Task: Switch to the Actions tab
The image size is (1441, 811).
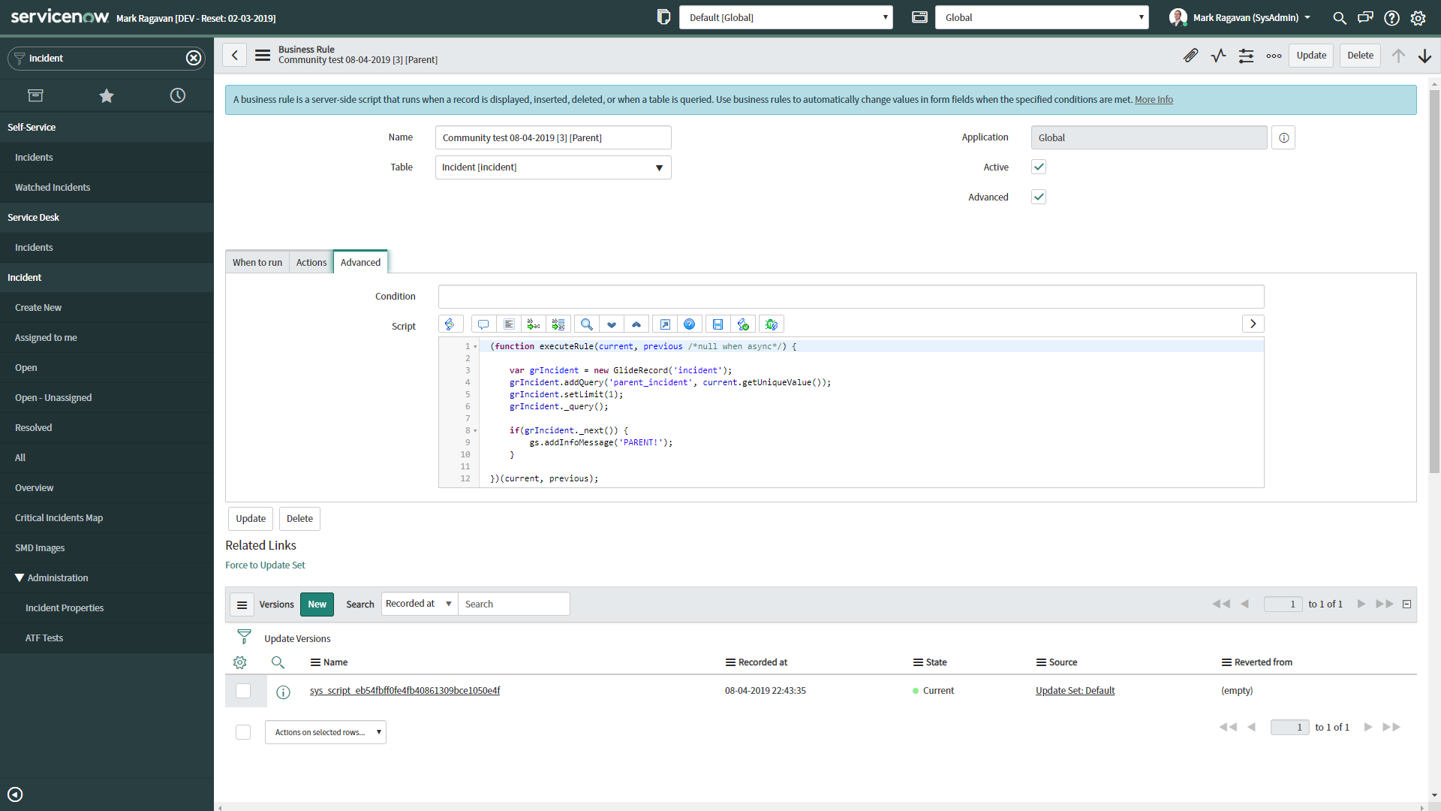Action: click(311, 262)
